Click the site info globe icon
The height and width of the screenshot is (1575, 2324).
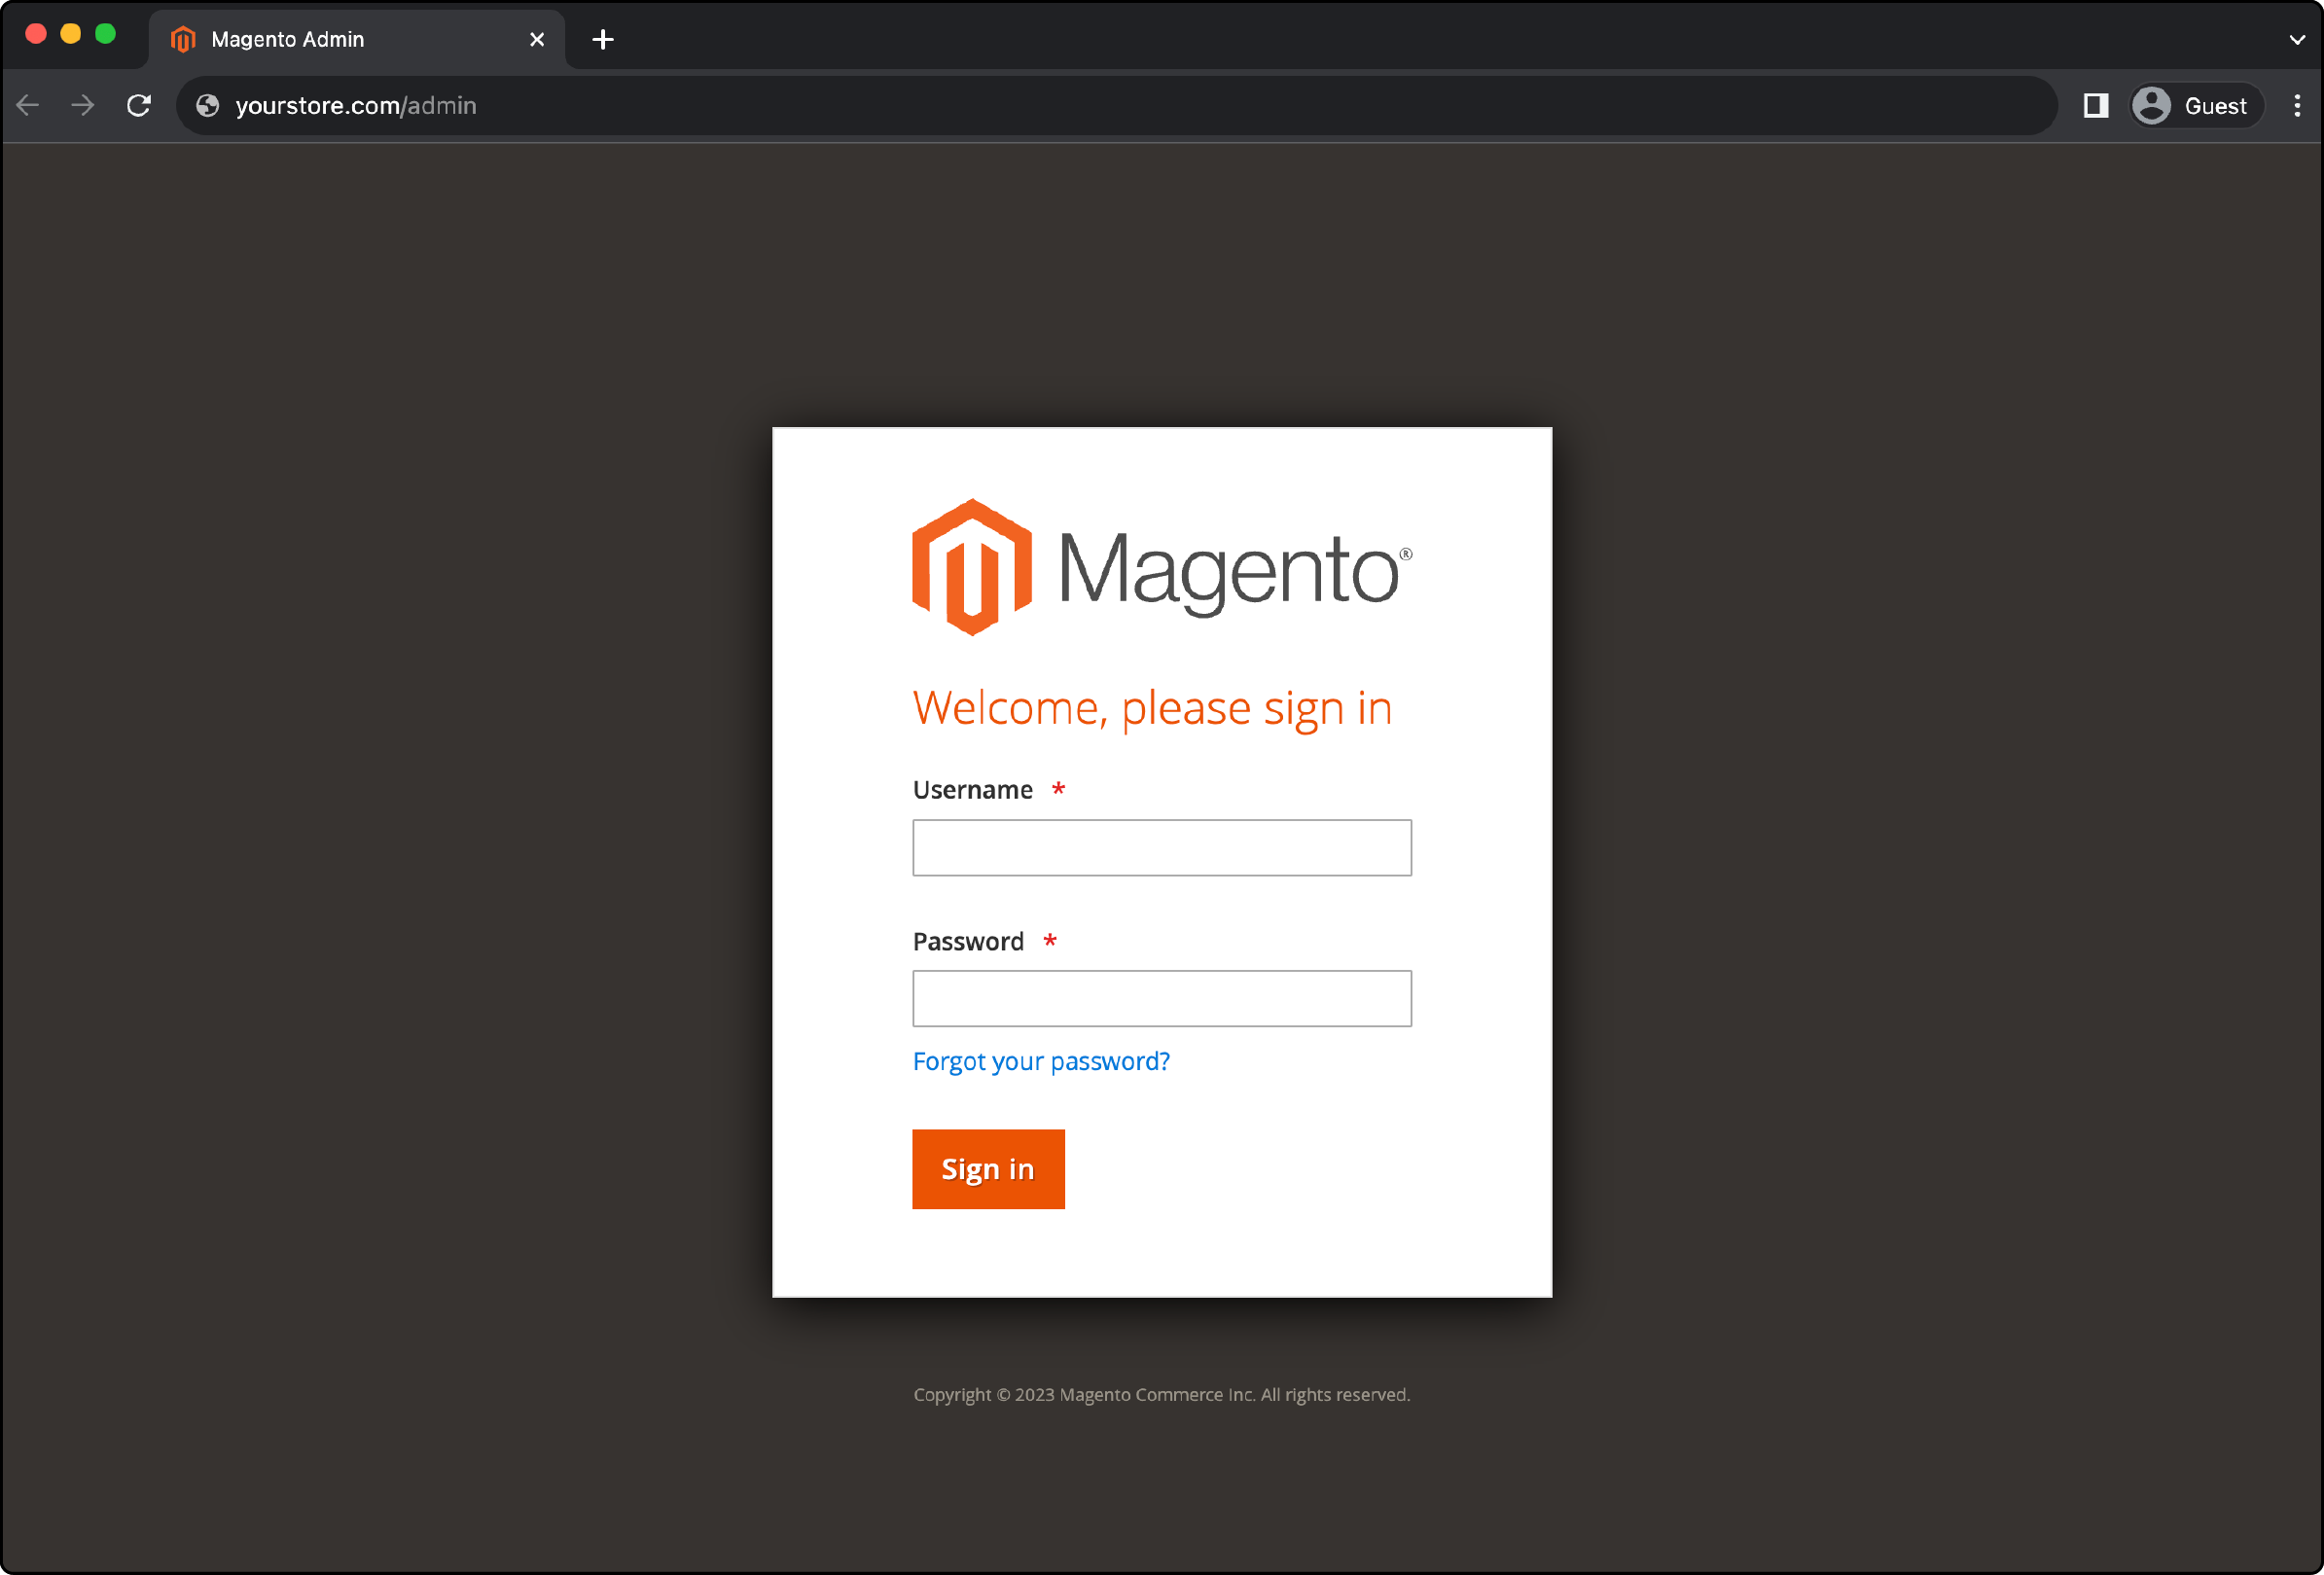coord(208,105)
